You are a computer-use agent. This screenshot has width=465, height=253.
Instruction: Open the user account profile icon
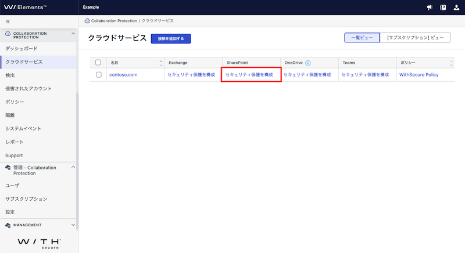[x=456, y=8]
